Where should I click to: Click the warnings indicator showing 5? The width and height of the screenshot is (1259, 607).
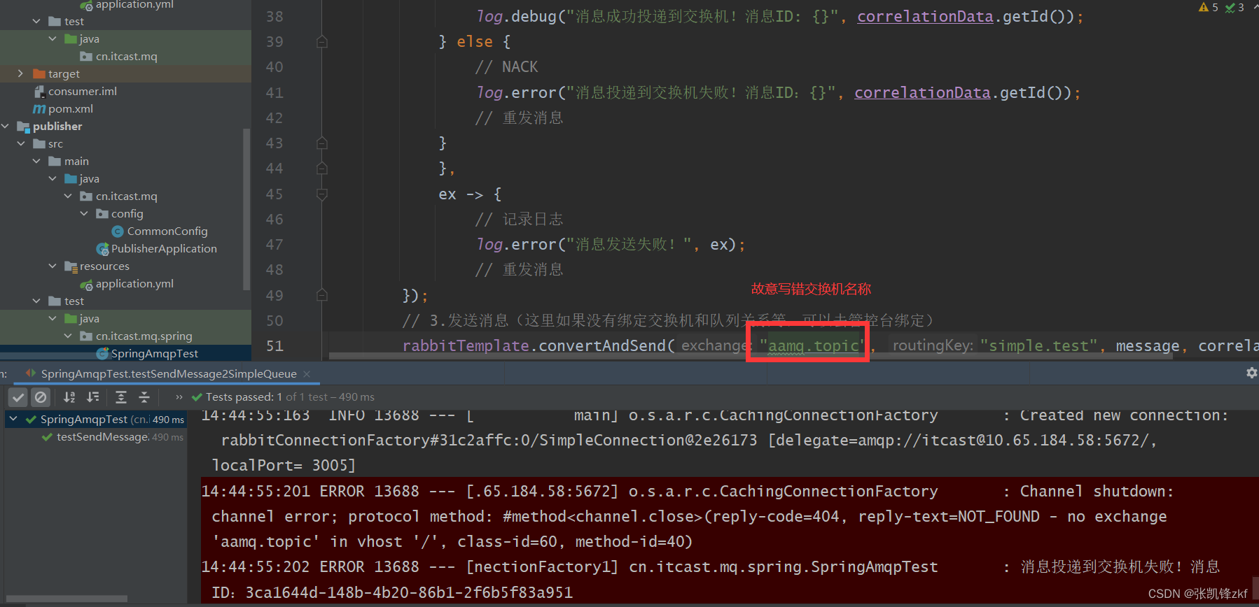1209,7
